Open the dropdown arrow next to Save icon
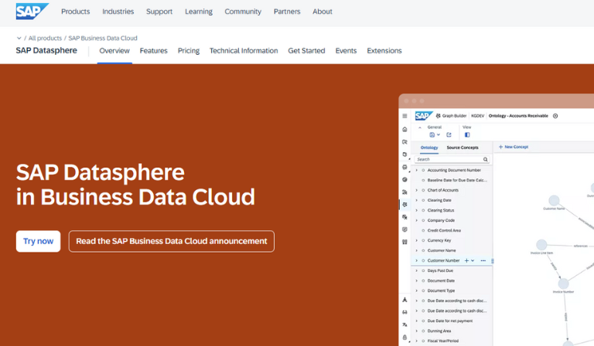The height and width of the screenshot is (346, 594). click(x=439, y=134)
